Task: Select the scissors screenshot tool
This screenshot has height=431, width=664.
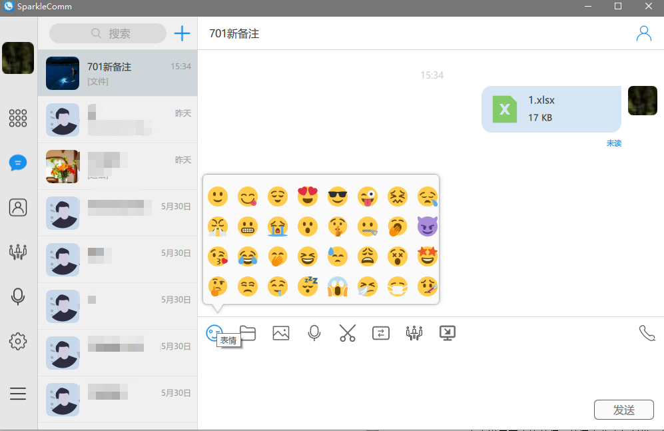Action: point(348,332)
